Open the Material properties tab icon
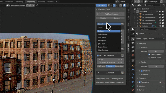166x93 pixels. click(x=133, y=90)
